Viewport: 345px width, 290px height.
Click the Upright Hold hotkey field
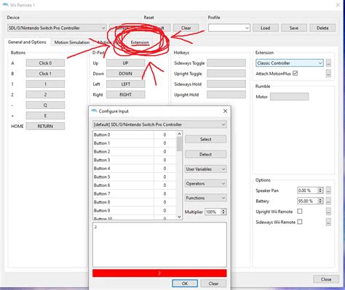pos(226,94)
